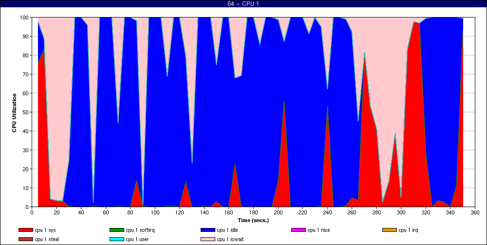
Task: Click the magenta cpu 1 nice legend swatch
Action: (298, 230)
